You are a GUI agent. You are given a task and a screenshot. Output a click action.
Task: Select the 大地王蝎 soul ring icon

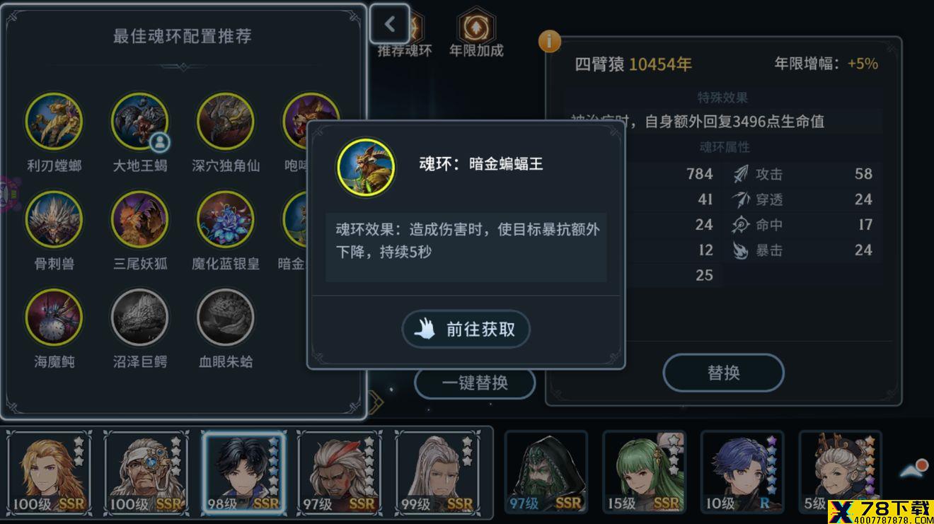coord(139,121)
